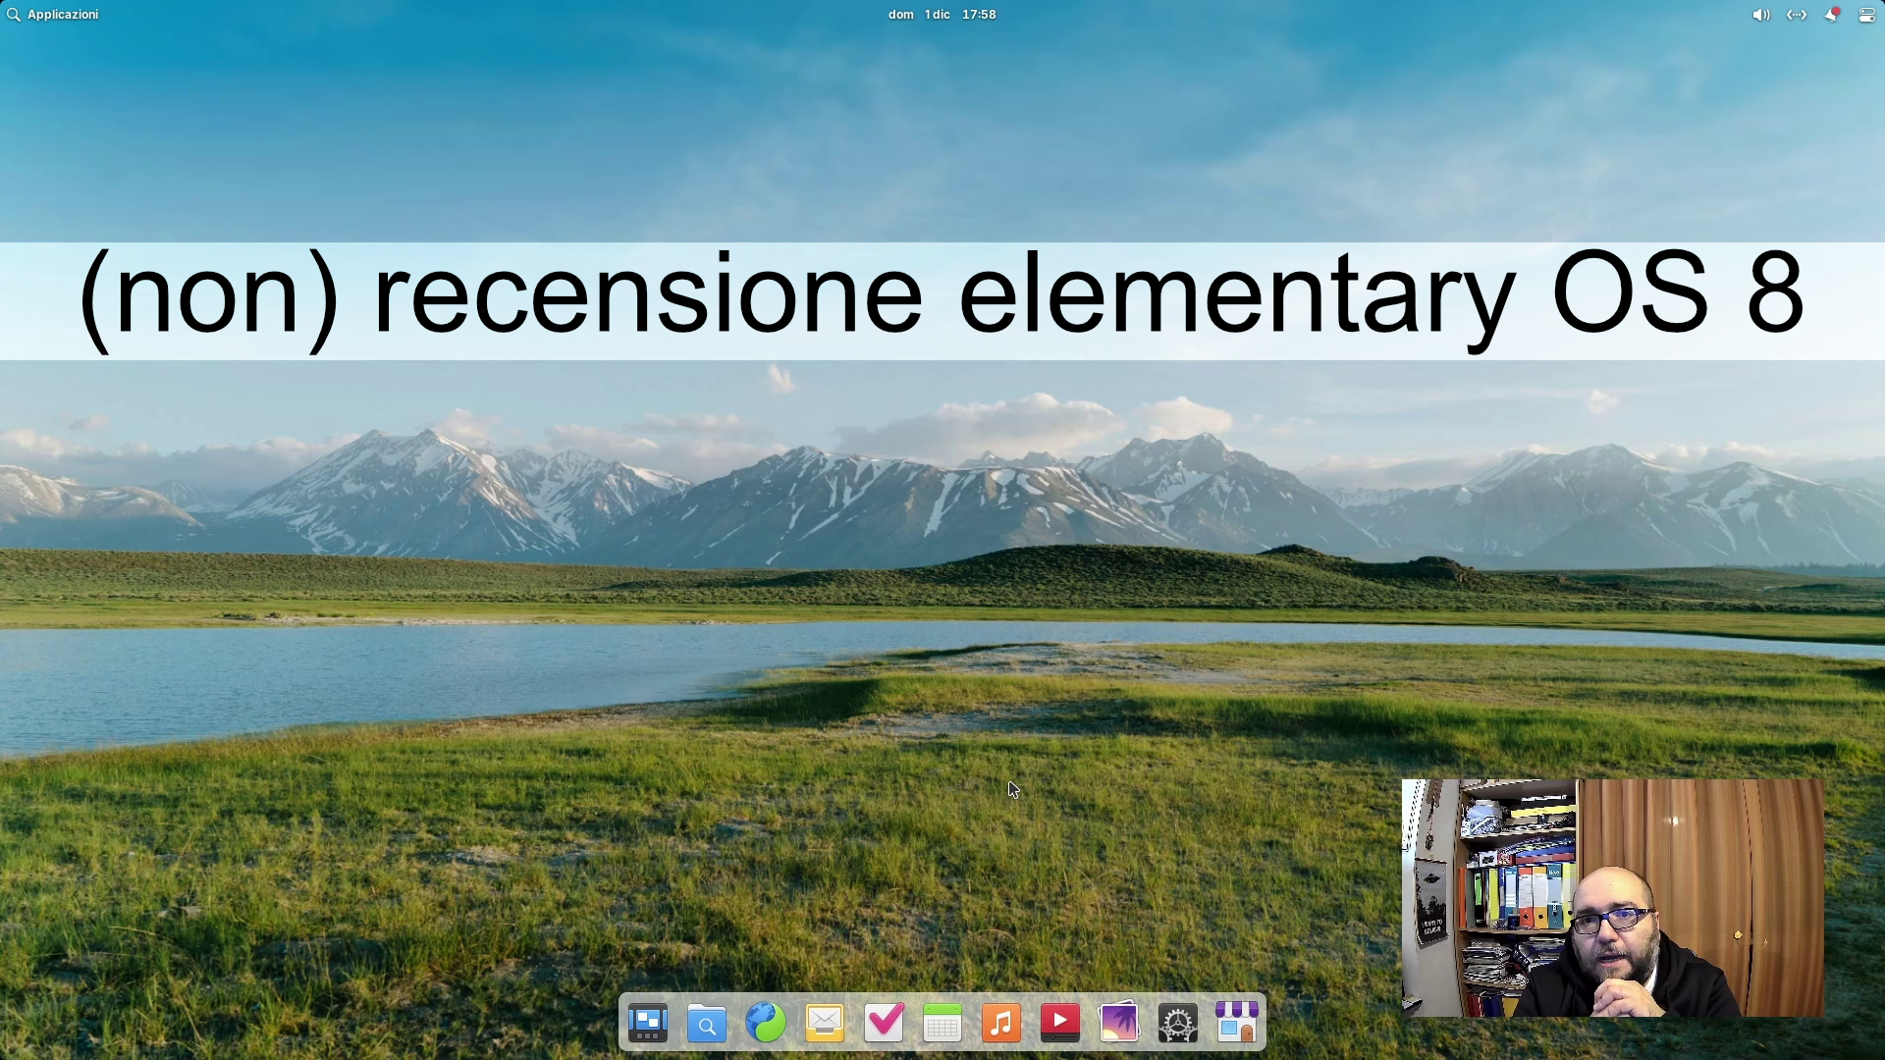Click the date and time in the panel

click(x=942, y=15)
